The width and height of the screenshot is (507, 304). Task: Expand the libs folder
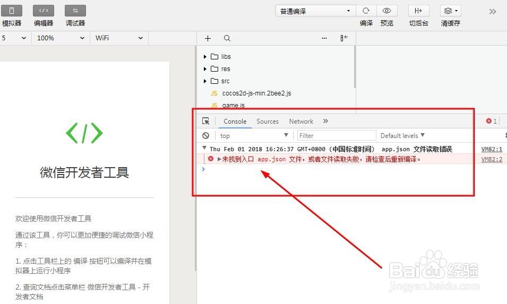coord(205,57)
